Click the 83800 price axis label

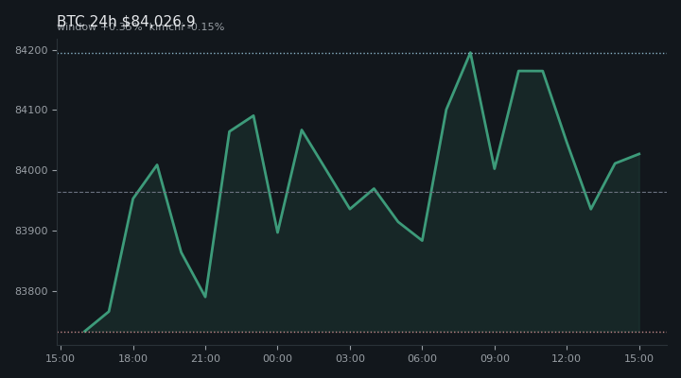[31, 291]
